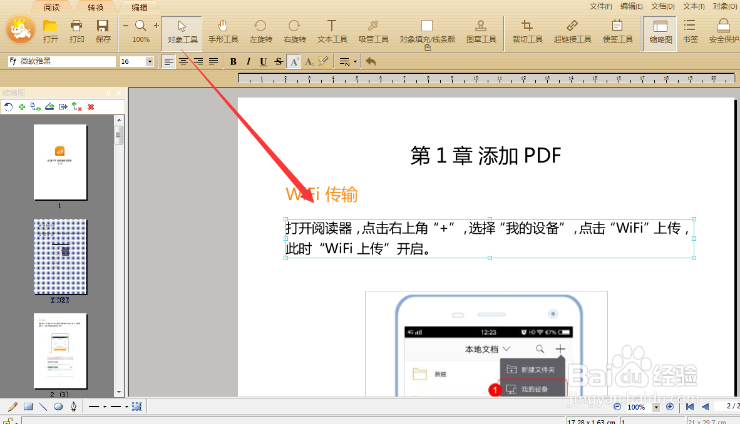Click the app logo mascot button
The width and height of the screenshot is (740, 424).
pos(21,29)
